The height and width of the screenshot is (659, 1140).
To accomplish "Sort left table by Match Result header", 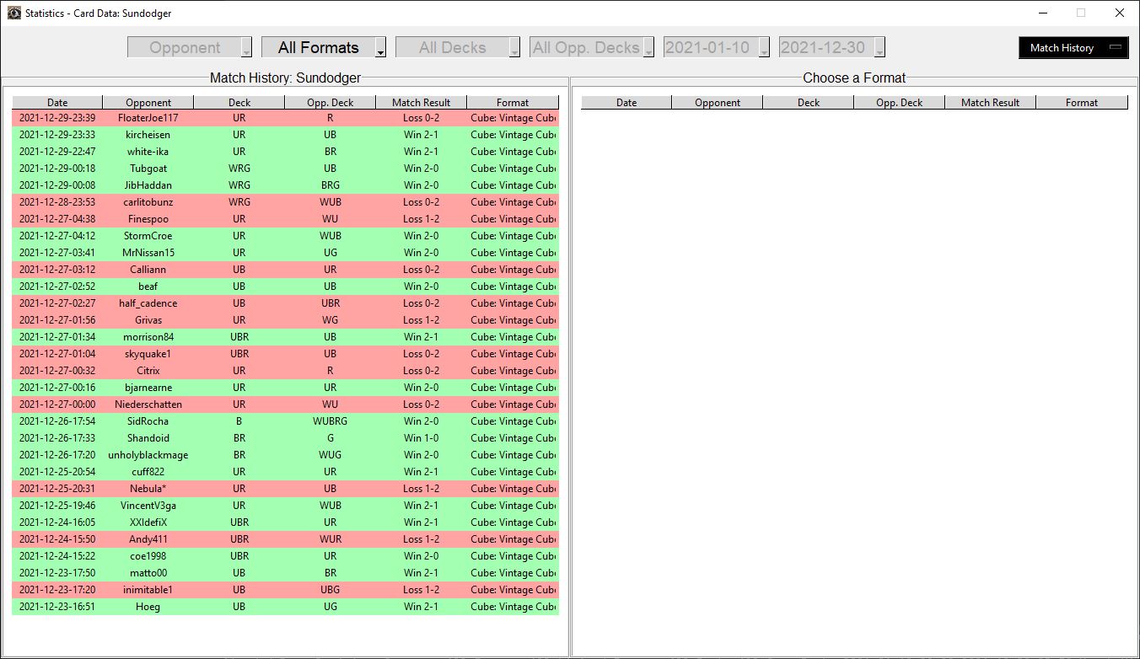I will [x=422, y=103].
